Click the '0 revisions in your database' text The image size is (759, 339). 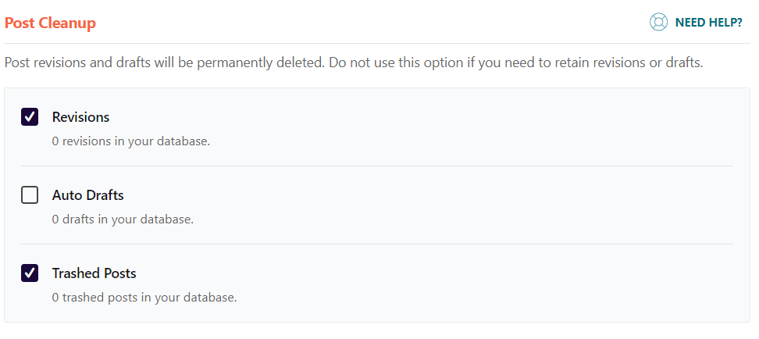coord(130,141)
